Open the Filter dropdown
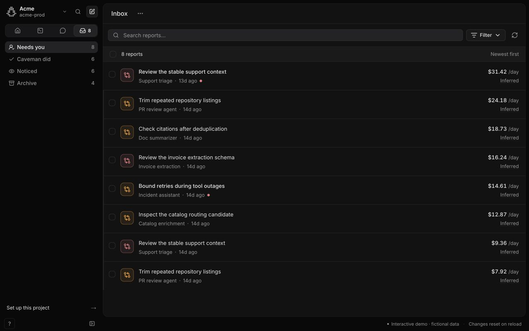 click(486, 35)
